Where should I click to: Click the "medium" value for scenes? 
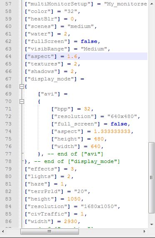coord(81,26)
